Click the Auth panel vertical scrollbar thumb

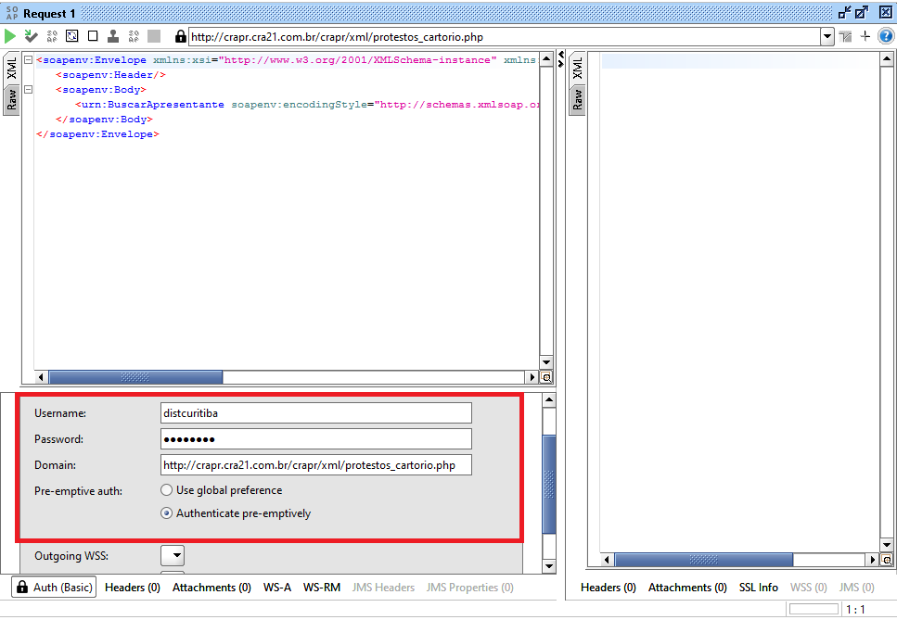[x=549, y=485]
